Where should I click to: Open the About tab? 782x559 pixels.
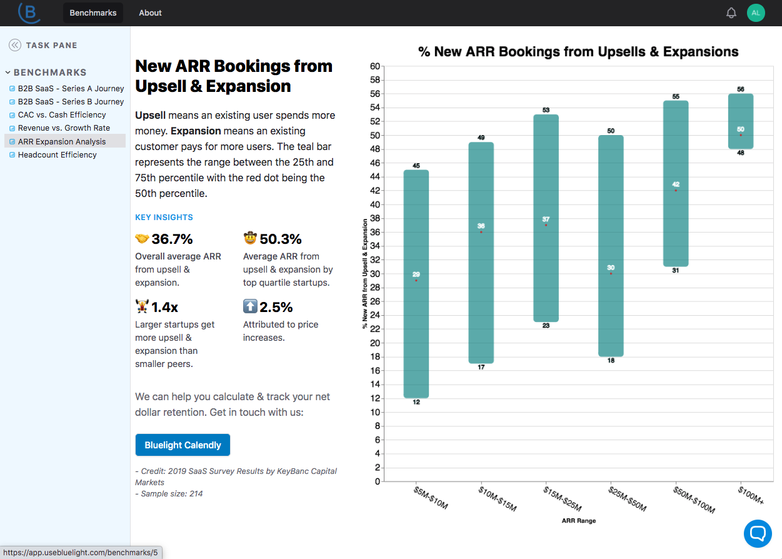(x=150, y=13)
